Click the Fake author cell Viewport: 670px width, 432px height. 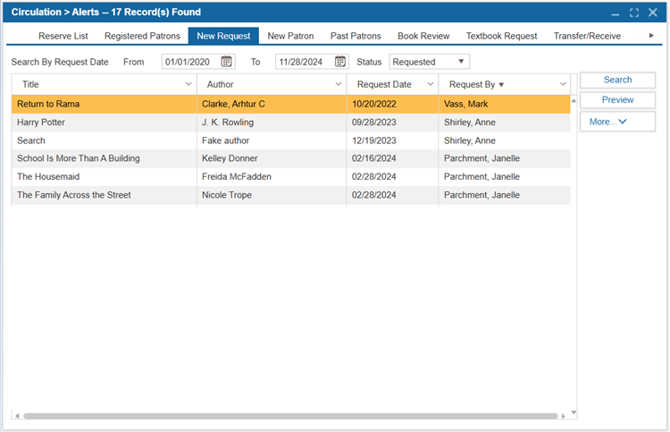point(226,140)
